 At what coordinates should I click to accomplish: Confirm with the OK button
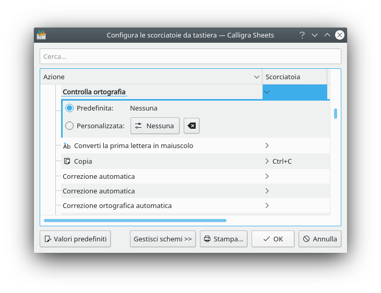pyautogui.click(x=272, y=239)
